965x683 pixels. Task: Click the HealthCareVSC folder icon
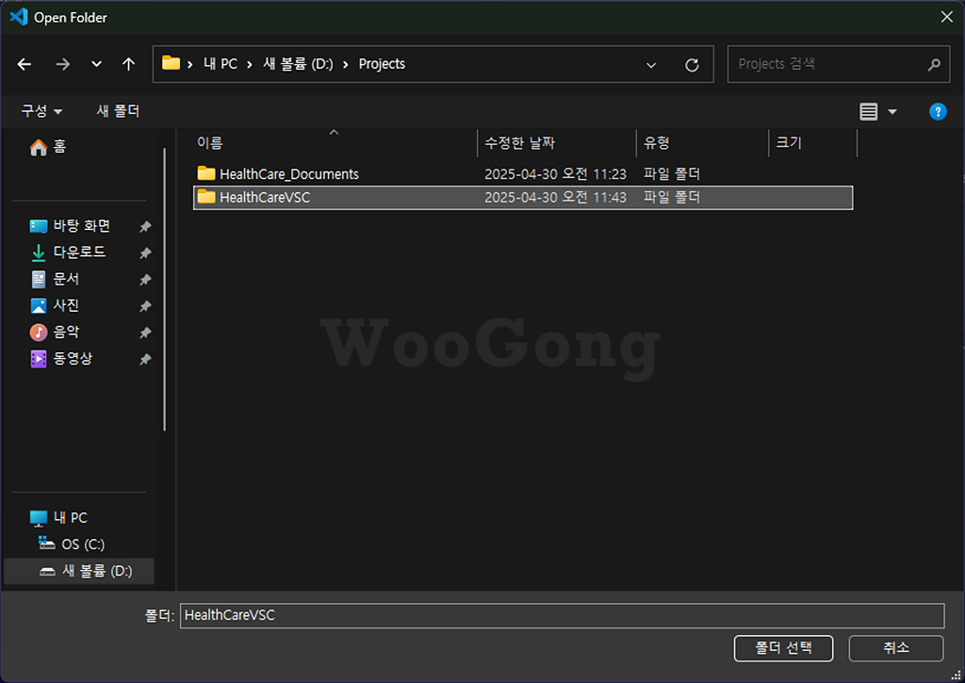point(206,197)
